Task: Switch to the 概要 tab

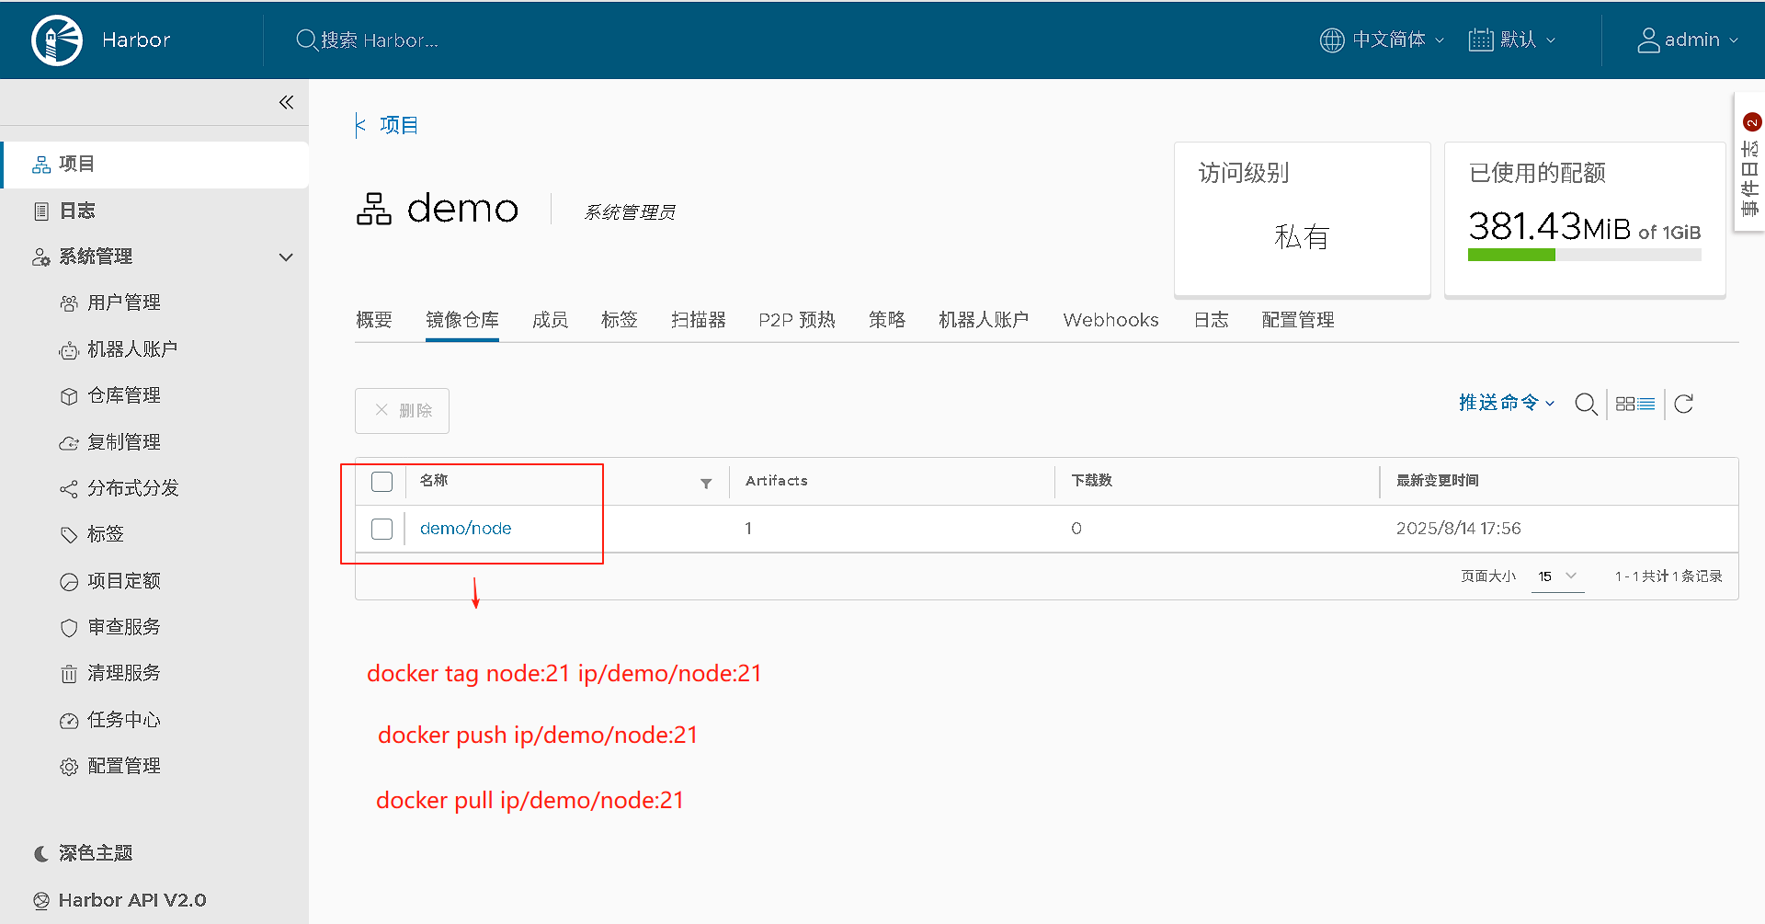Action: pyautogui.click(x=374, y=320)
